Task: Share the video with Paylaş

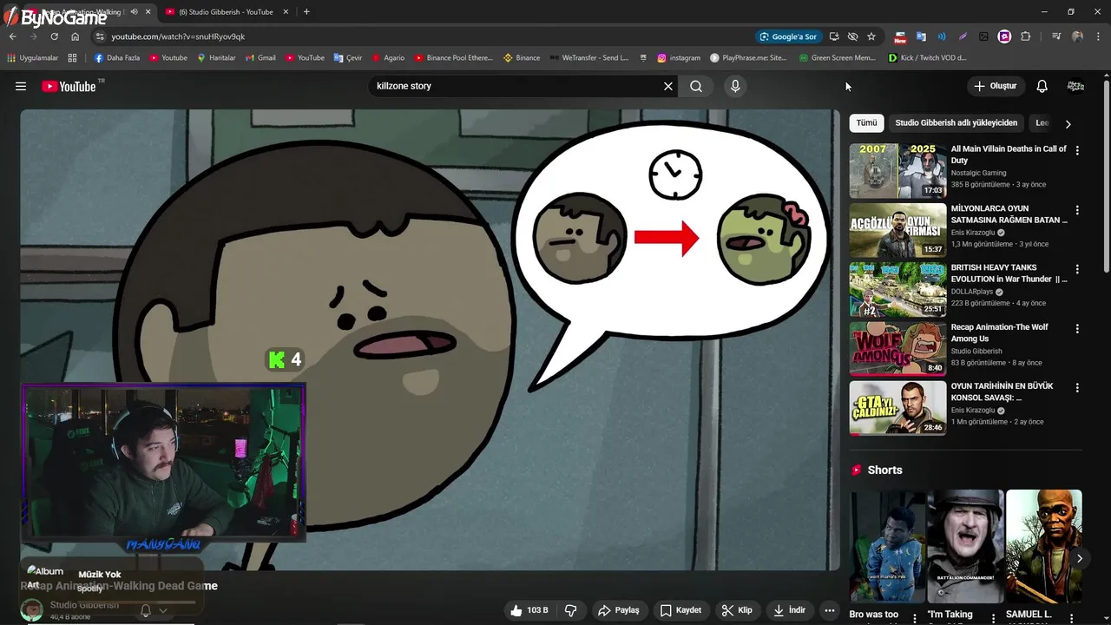Action: coord(619,610)
